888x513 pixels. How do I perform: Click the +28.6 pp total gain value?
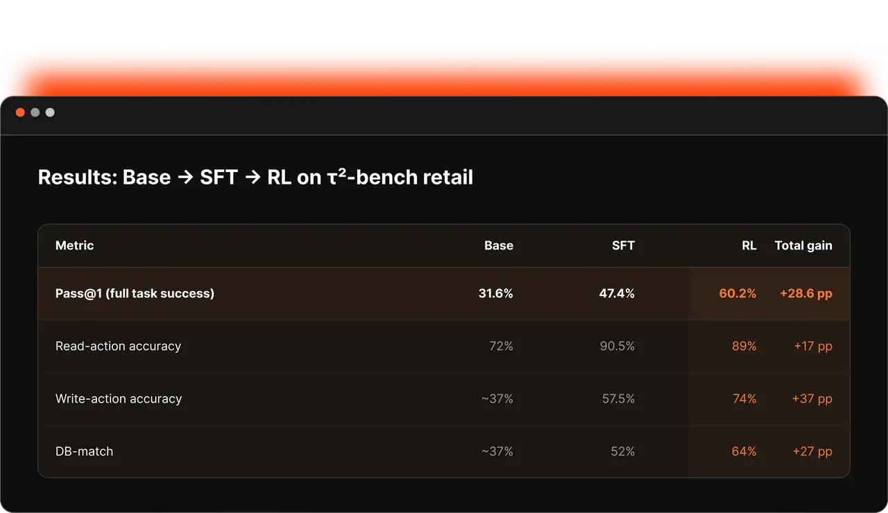[x=806, y=293]
